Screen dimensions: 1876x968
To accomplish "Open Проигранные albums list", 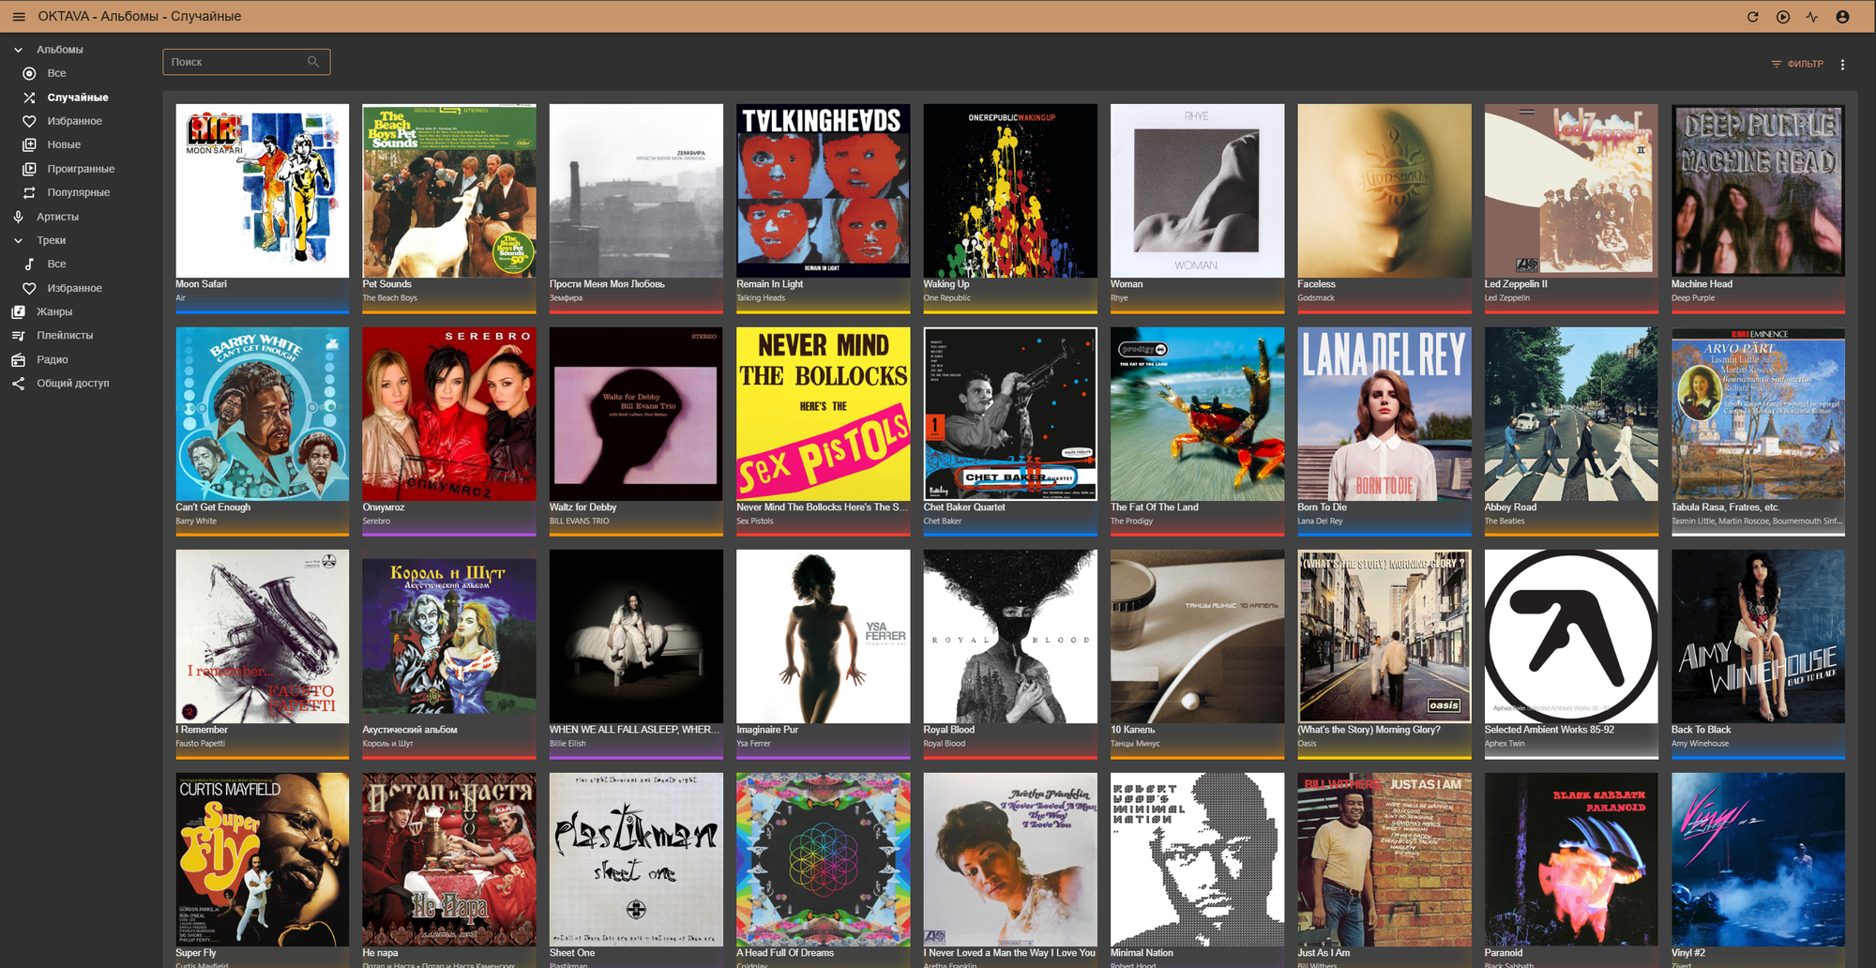I will click(x=81, y=169).
